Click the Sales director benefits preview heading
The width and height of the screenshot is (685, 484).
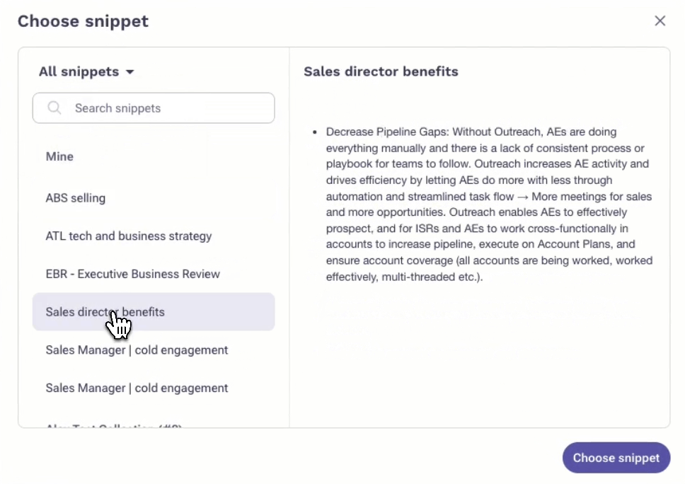tap(381, 71)
